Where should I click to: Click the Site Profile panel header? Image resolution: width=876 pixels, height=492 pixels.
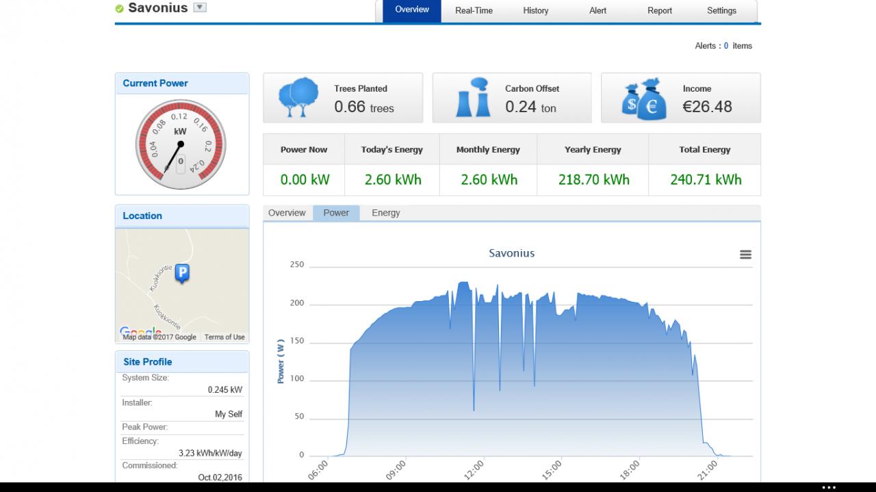[182, 362]
